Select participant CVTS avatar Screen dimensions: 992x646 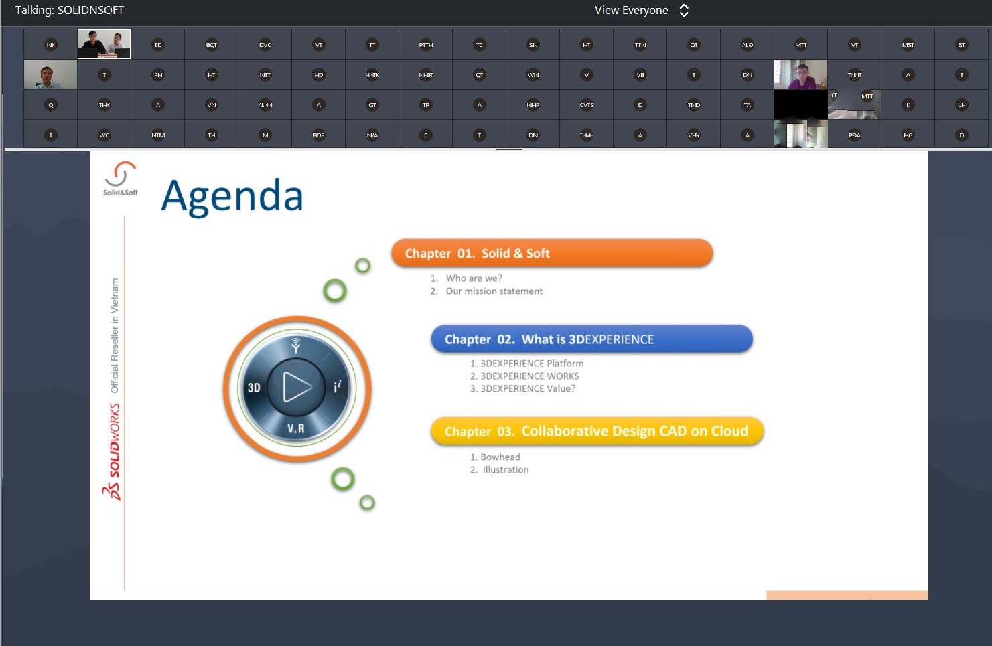pyautogui.click(x=587, y=105)
